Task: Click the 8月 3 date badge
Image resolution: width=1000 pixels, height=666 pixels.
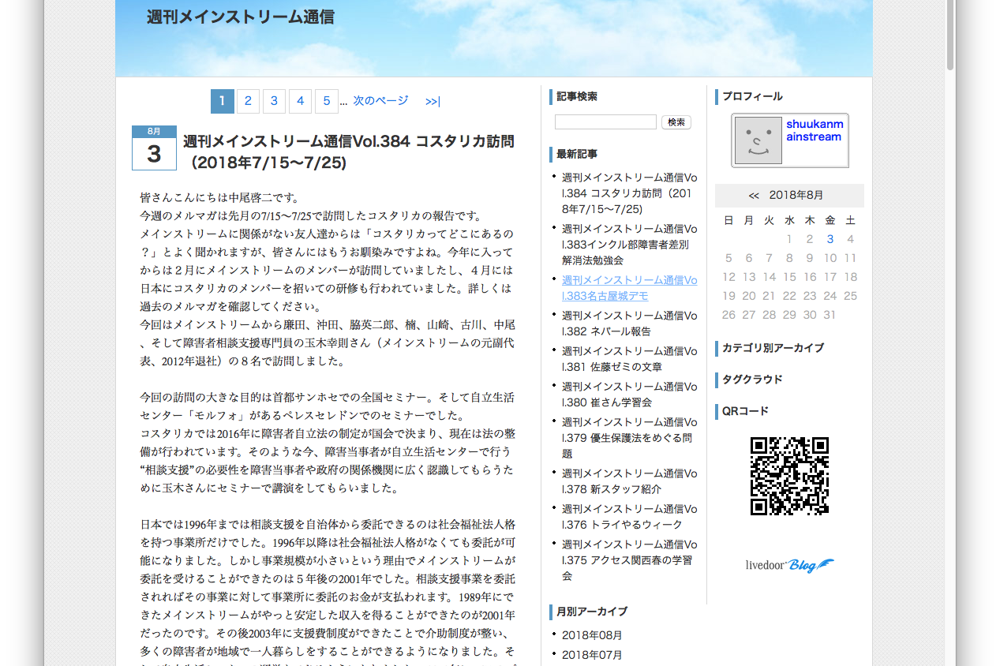Action: click(x=154, y=148)
